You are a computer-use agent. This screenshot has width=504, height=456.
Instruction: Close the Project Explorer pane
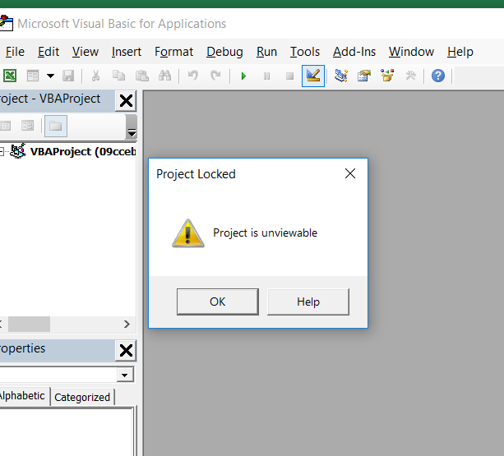[126, 101]
